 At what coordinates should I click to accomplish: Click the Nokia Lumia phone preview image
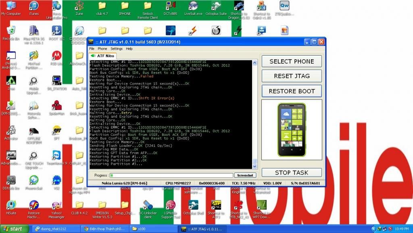coord(292,129)
